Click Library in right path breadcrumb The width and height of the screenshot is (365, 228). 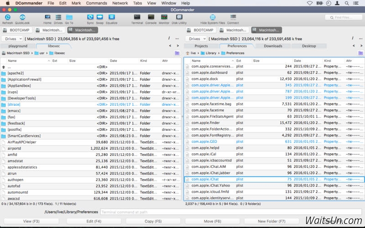pos(209,53)
